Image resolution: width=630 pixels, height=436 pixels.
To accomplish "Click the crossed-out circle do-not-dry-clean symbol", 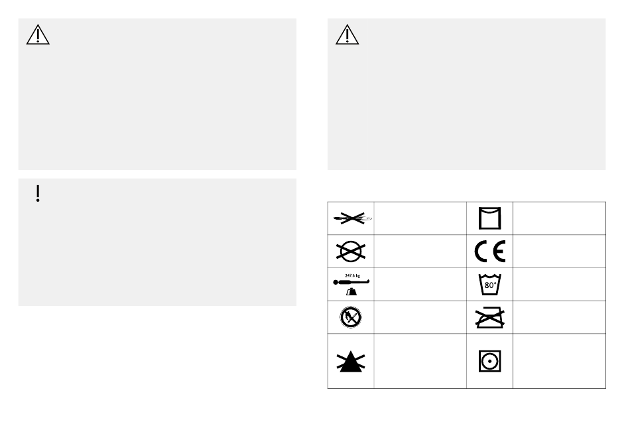I will (351, 252).
